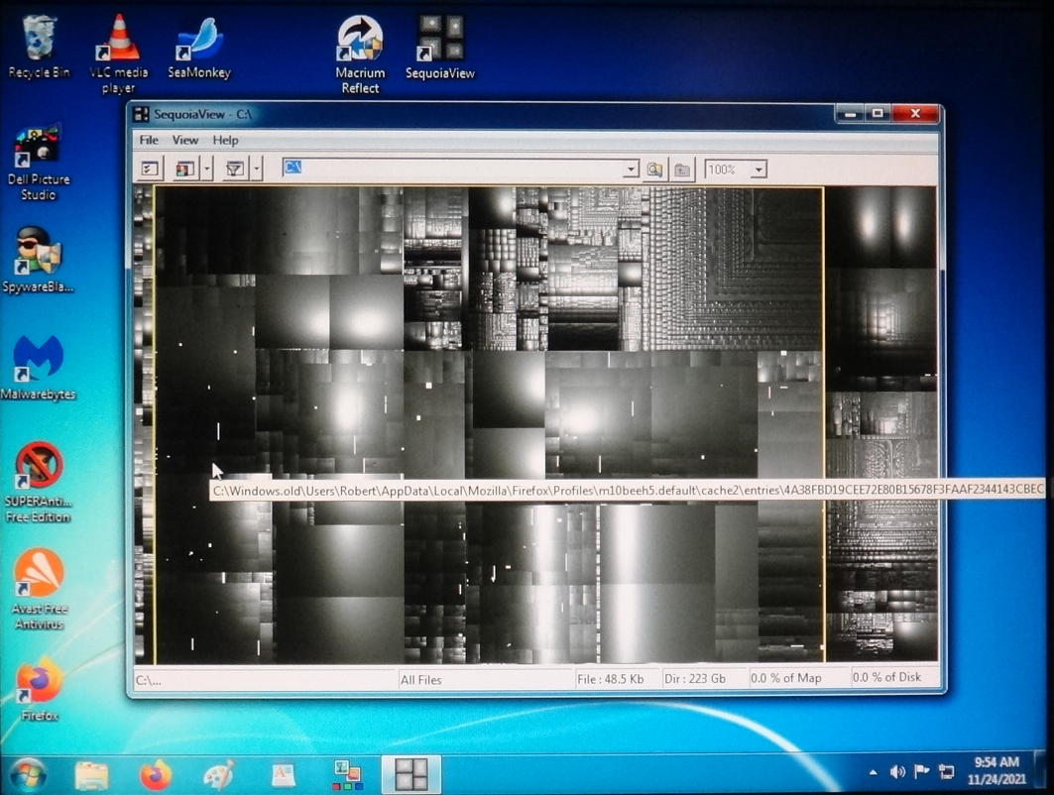Open the Help menu
The image size is (1054, 795).
225,140
